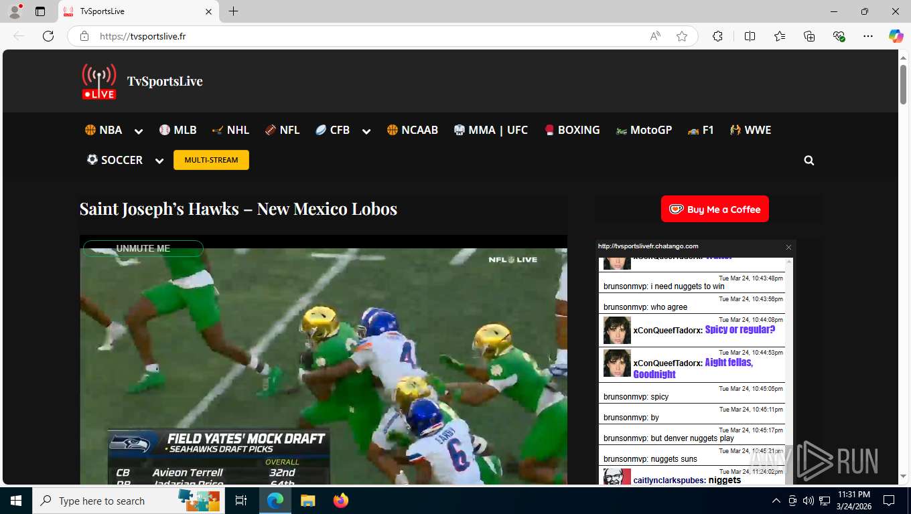Image resolution: width=911 pixels, height=514 pixels.
Task: Open the Edge profile icon
Action: tap(15, 11)
